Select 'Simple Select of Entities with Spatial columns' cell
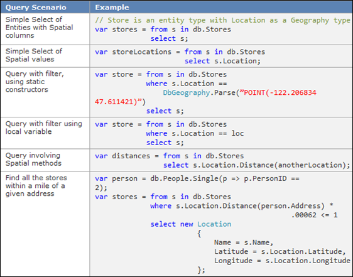This screenshot has width=353, height=277. (45, 29)
